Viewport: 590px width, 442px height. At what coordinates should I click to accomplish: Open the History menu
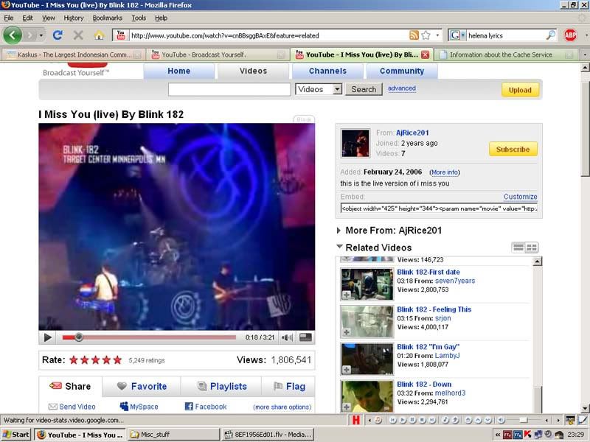(x=74, y=18)
